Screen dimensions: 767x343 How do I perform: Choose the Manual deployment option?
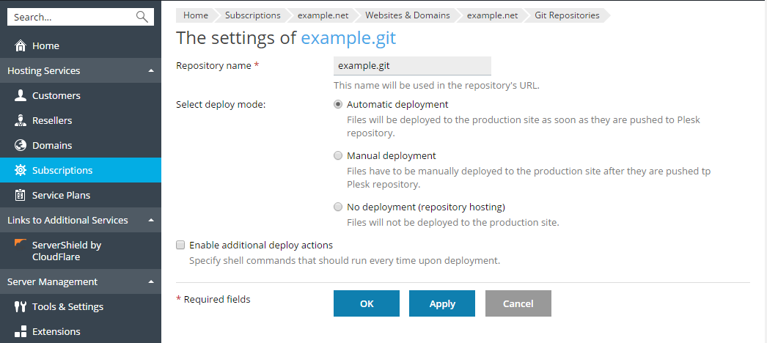point(338,156)
